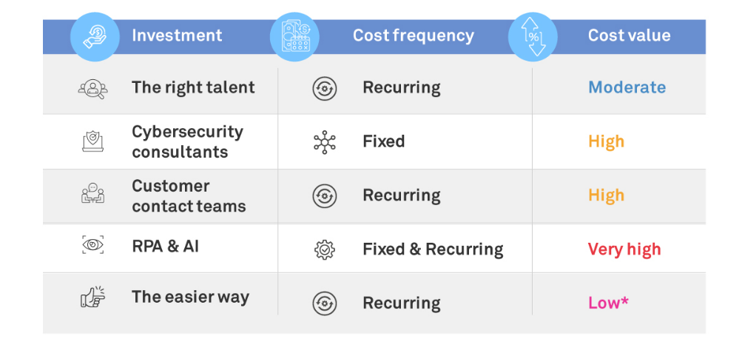This screenshot has height=356, width=742.
Task: Click the Cost value percent arrows icon
Action: 533,36
